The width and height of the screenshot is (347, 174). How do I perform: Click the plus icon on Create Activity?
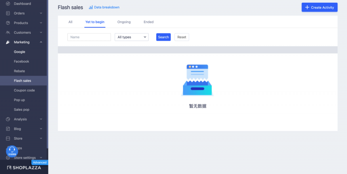point(307,7)
